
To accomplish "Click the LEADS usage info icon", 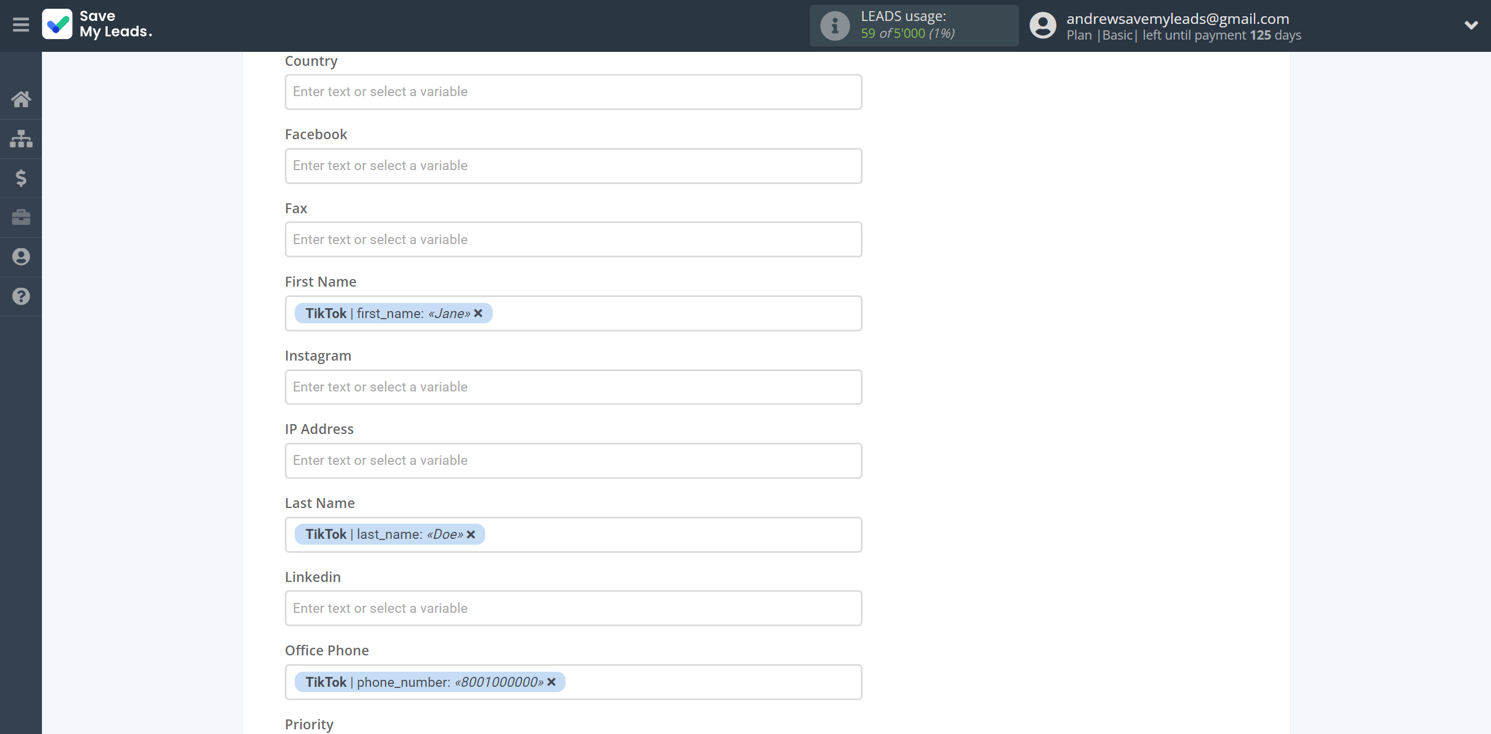I will click(x=835, y=26).
